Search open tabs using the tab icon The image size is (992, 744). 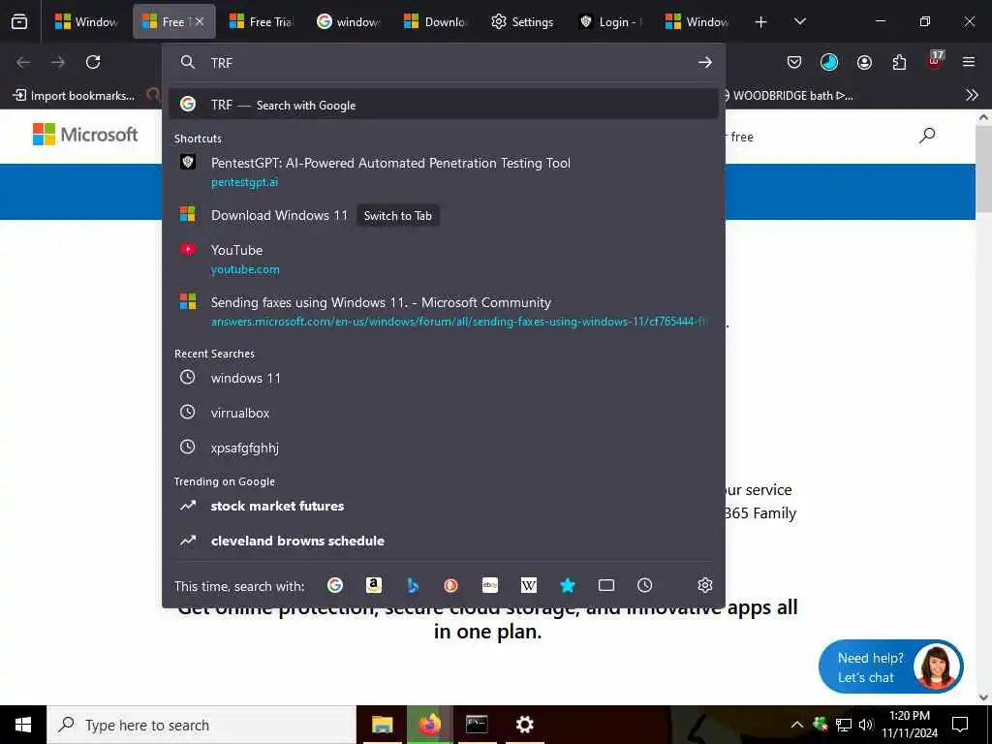coord(606,585)
